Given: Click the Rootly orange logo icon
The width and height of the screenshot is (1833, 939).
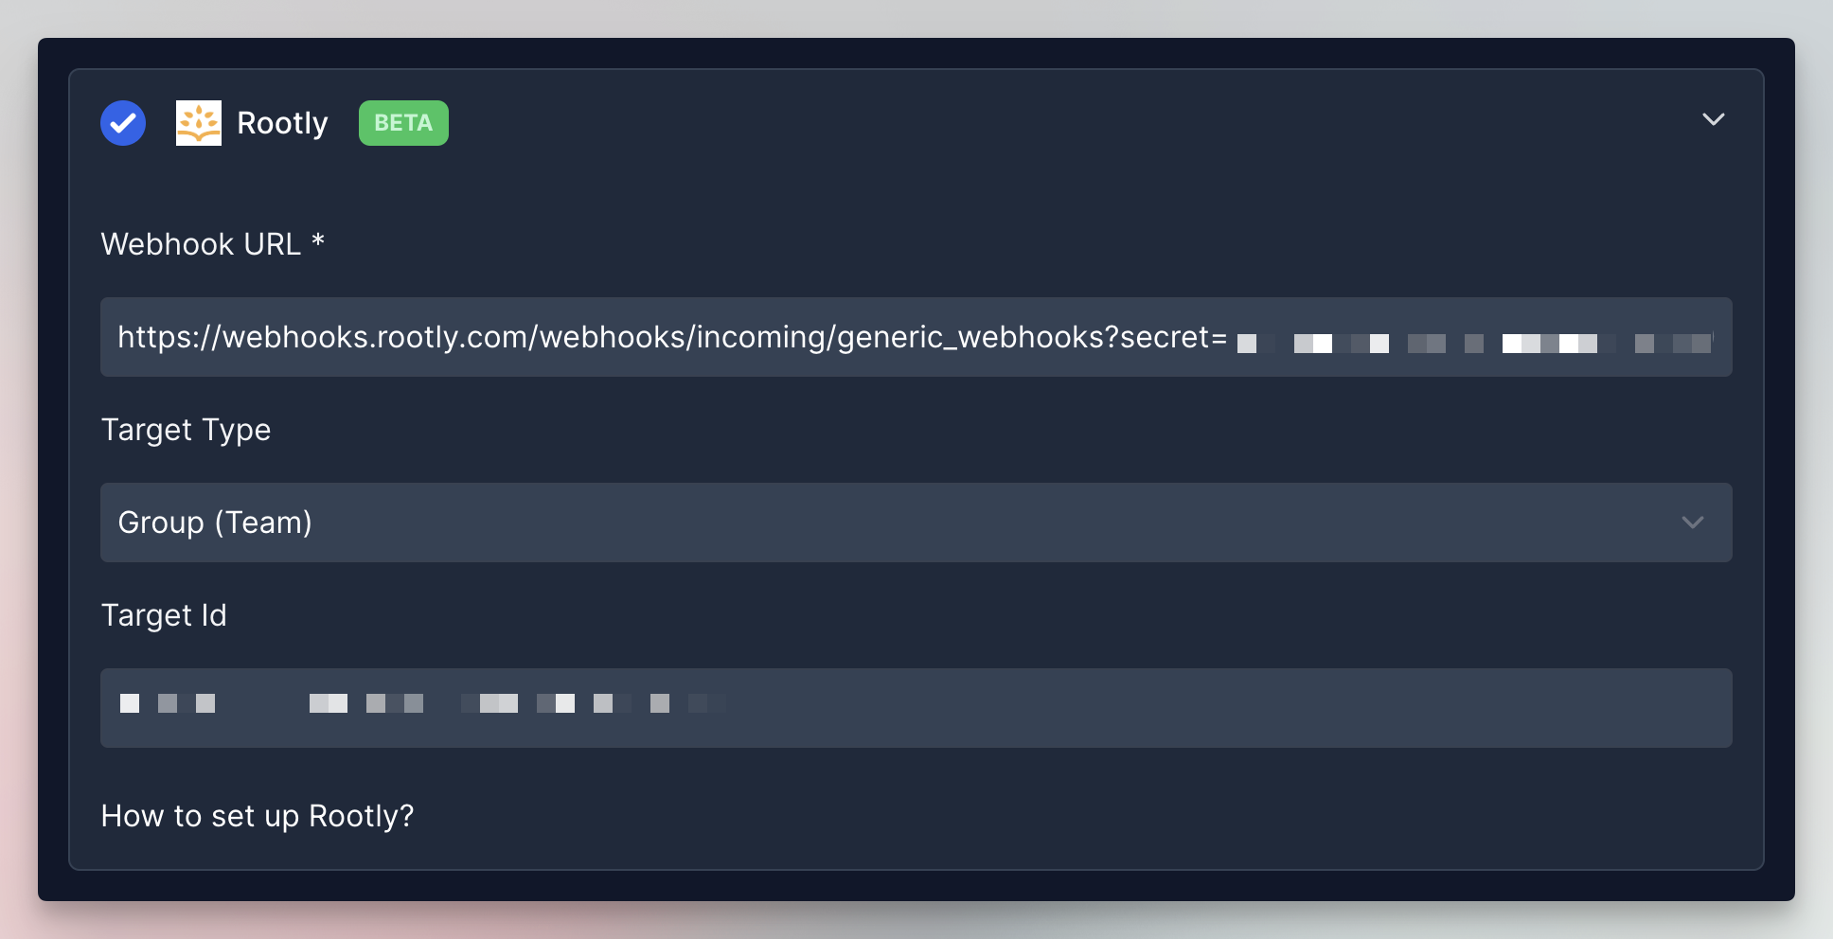Looking at the screenshot, I should coord(199,123).
